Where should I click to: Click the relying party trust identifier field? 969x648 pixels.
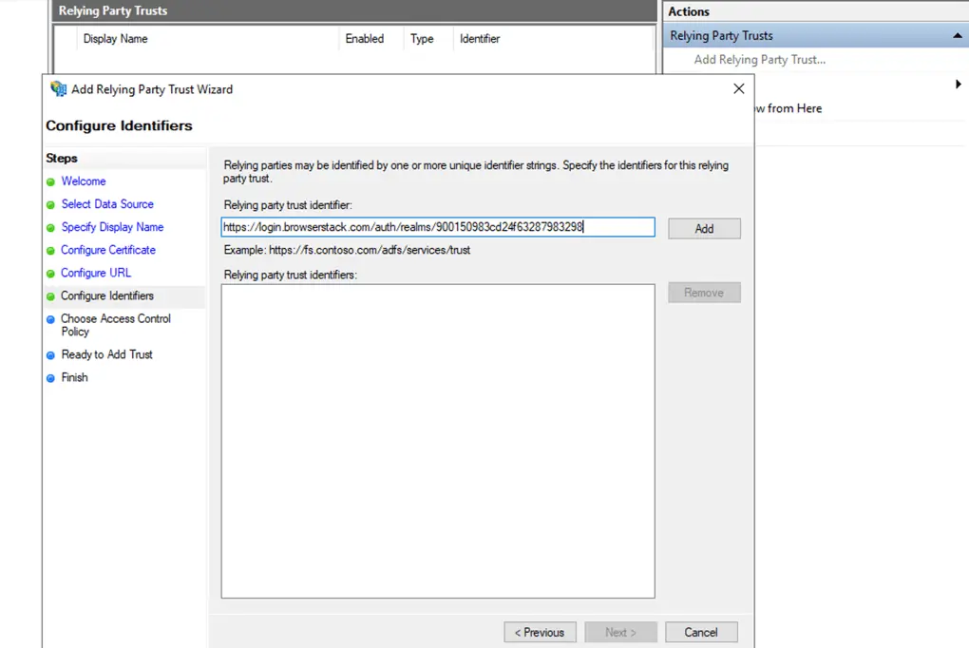point(437,227)
